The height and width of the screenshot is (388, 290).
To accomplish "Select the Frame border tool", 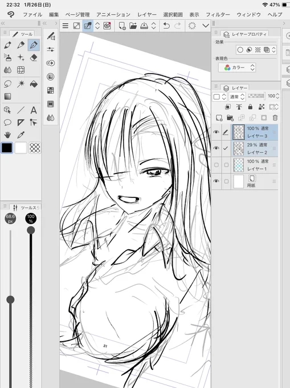I will coord(21,70).
